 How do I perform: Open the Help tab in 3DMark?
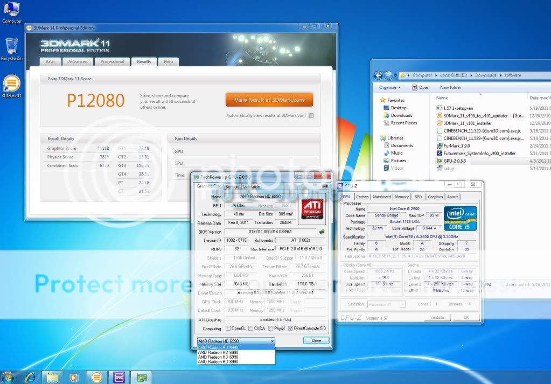pyautogui.click(x=169, y=62)
